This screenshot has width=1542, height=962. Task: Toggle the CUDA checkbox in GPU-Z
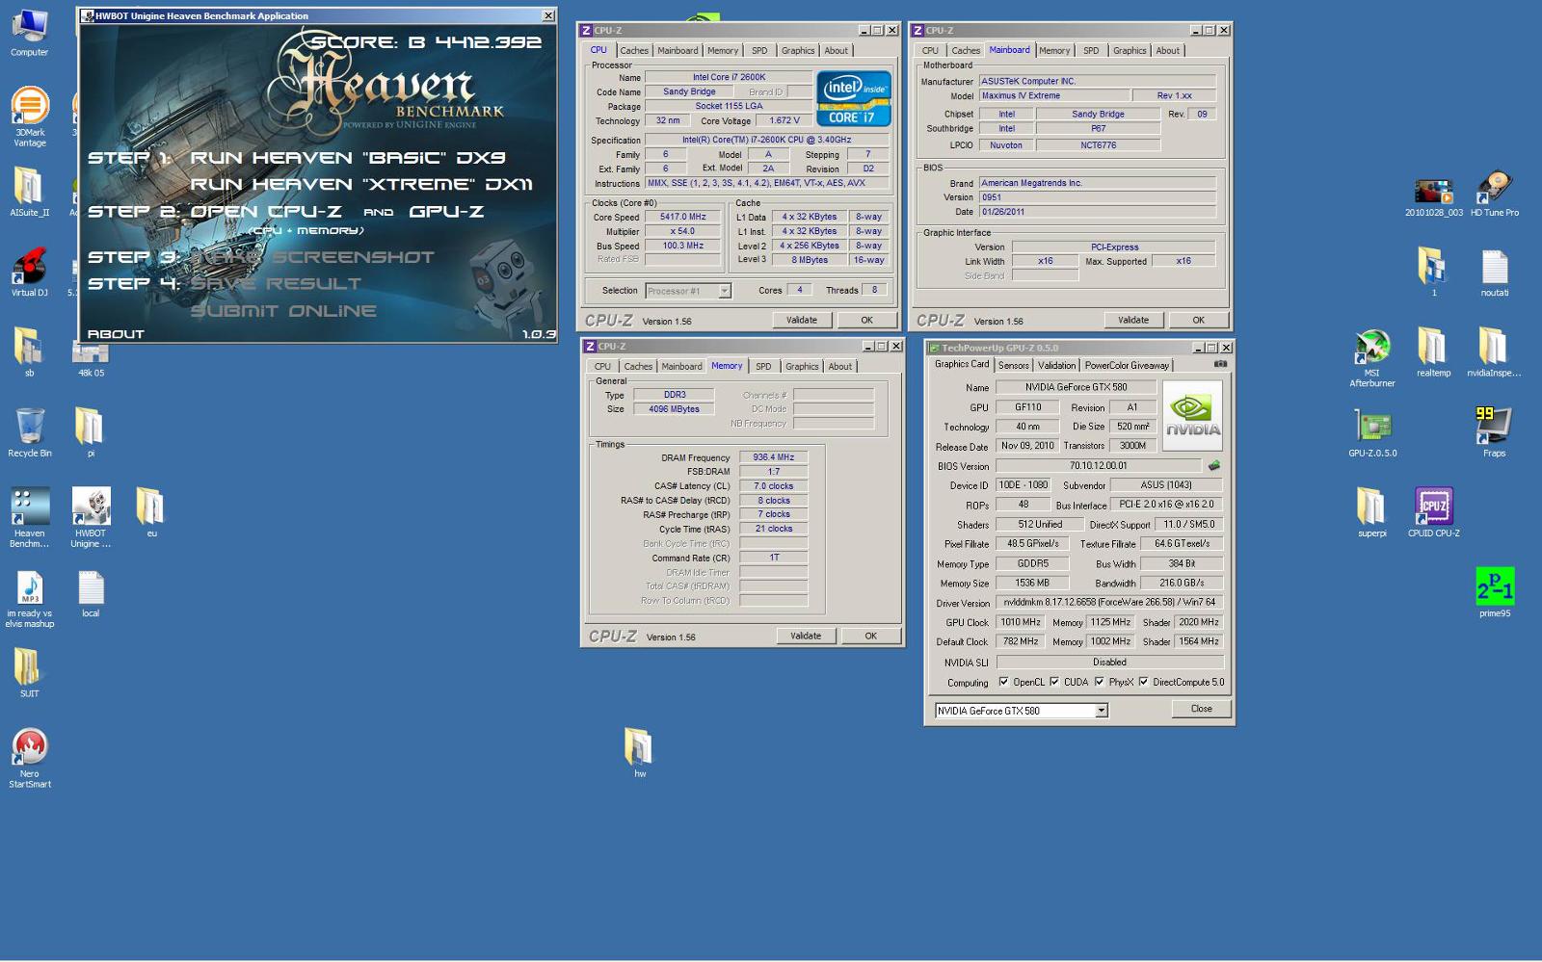(1054, 682)
